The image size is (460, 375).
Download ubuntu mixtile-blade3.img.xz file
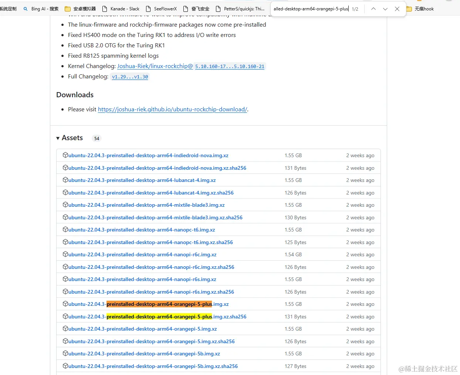point(146,205)
